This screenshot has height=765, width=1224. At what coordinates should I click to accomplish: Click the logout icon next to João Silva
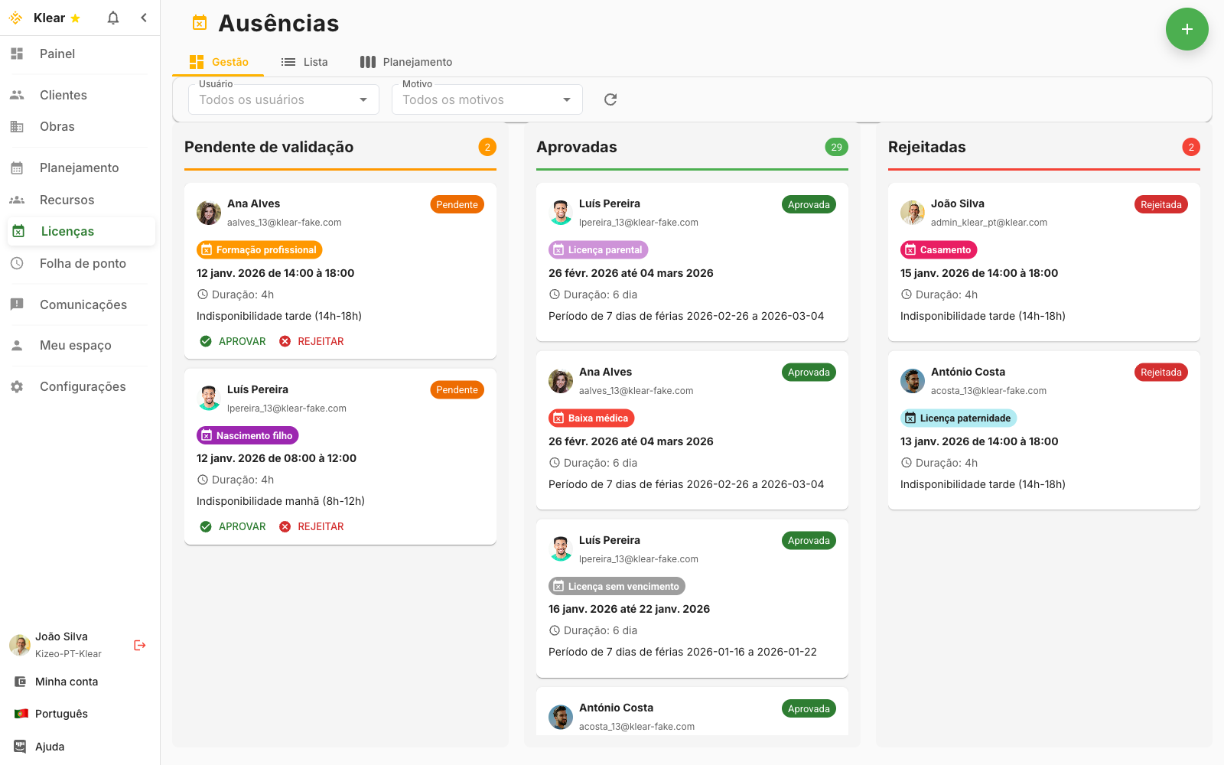click(x=140, y=645)
